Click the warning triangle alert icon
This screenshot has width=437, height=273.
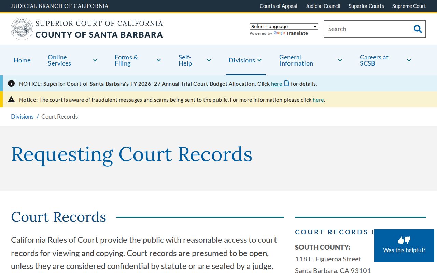tap(11, 99)
